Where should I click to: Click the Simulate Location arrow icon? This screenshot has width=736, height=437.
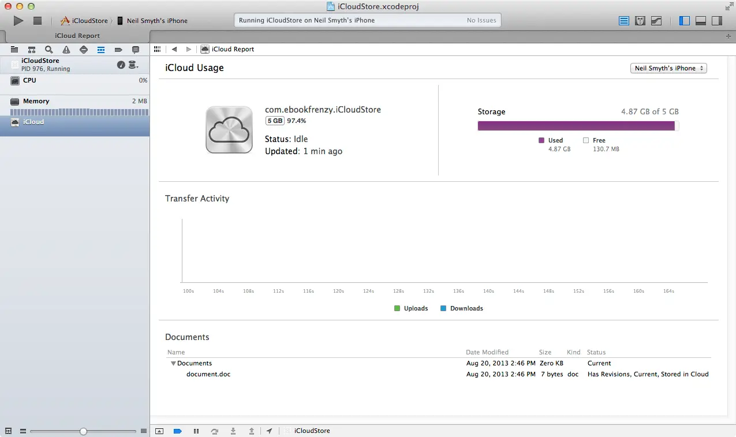click(269, 431)
